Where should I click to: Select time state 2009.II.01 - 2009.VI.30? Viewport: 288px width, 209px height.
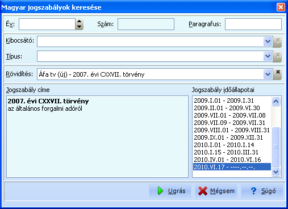click(x=232, y=108)
